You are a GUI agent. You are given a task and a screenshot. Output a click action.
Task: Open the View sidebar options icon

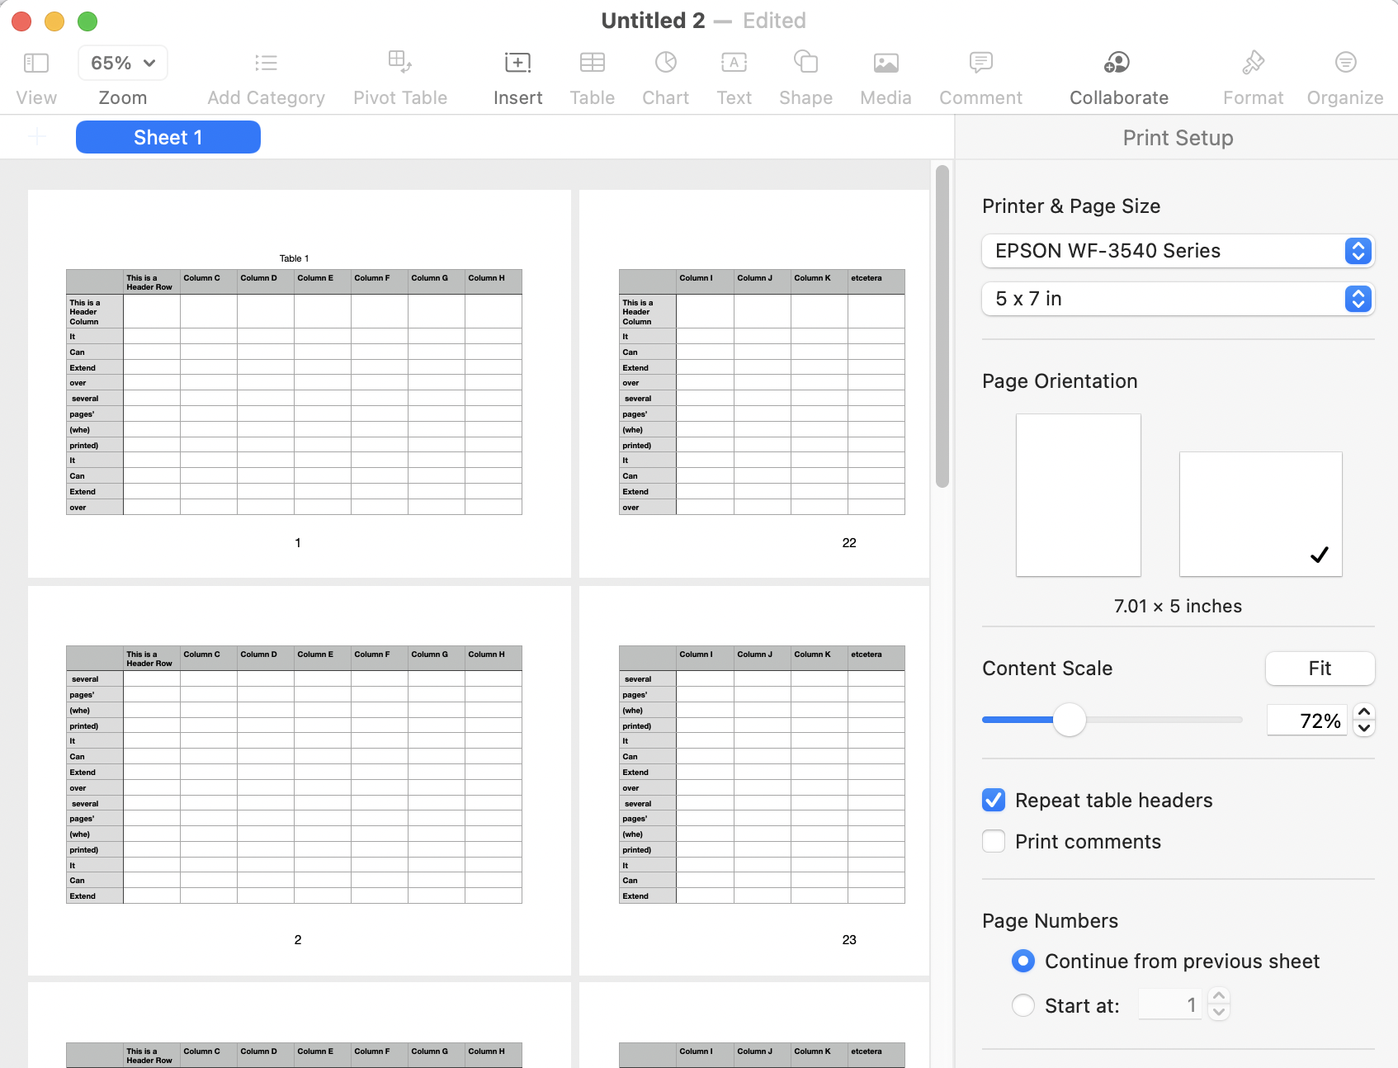tap(36, 63)
